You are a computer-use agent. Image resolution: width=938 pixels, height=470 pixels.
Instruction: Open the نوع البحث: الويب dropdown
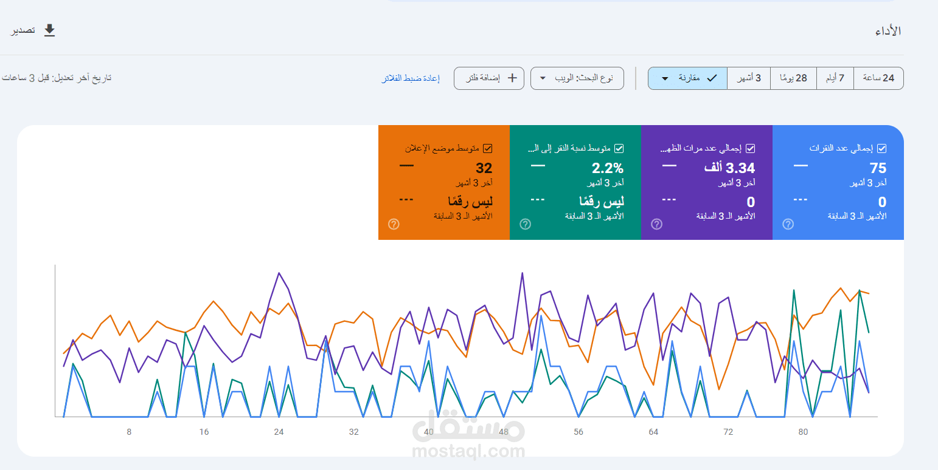click(577, 78)
